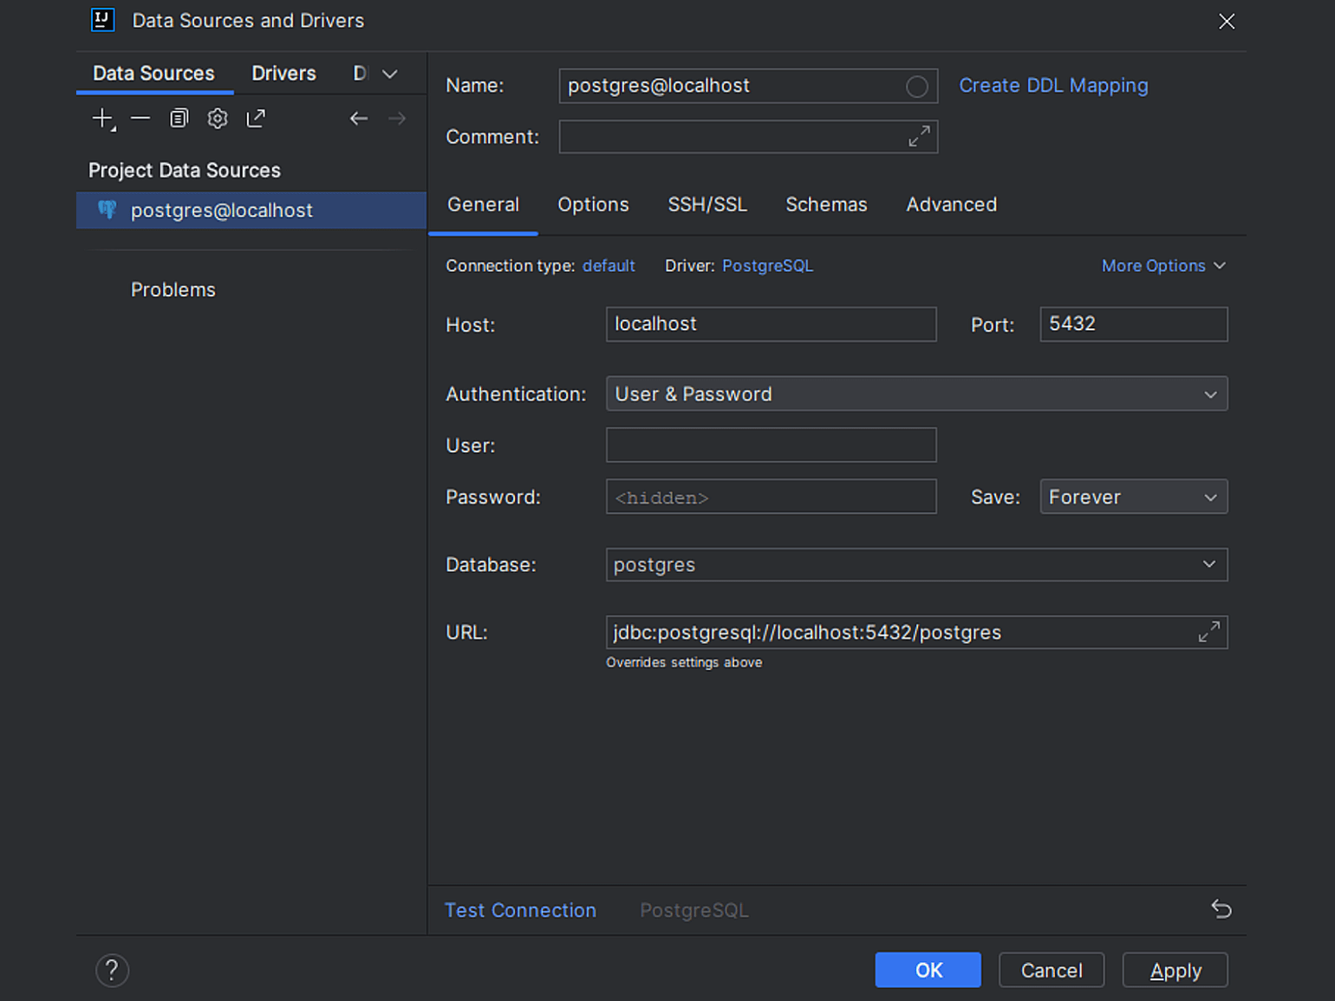Switch to the Data Sources tab
1335x1001 pixels.
[x=154, y=74]
